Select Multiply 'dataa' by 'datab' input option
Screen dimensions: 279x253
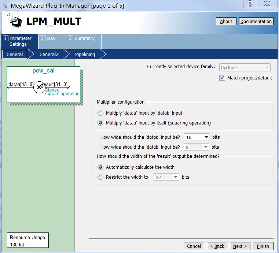click(x=100, y=113)
